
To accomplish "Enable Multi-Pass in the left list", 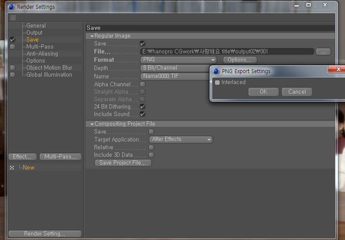I will [13, 47].
